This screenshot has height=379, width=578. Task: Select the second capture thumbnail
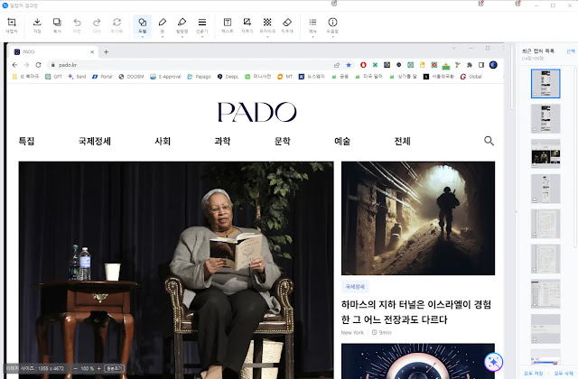coord(545,118)
